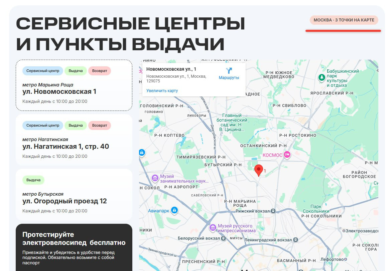This screenshot has height=271, width=390.
Task: Click Басманный р-н map label
Action: (x=296, y=261)
